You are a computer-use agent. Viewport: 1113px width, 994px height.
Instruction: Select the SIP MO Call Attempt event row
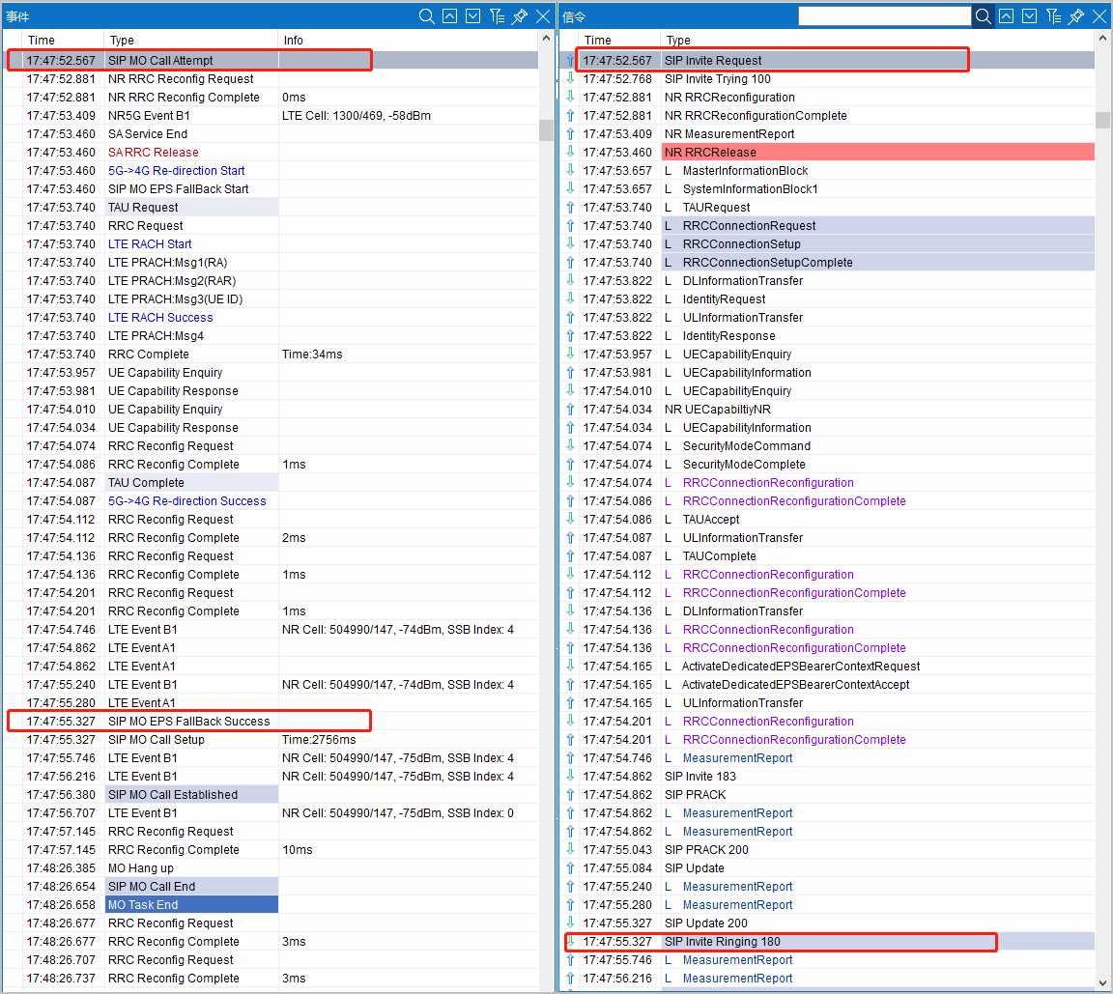(x=160, y=61)
